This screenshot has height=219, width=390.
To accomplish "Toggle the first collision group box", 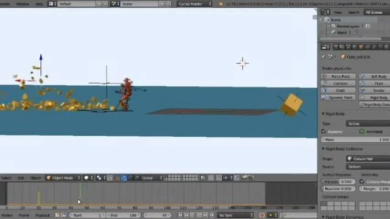I will (324, 204).
